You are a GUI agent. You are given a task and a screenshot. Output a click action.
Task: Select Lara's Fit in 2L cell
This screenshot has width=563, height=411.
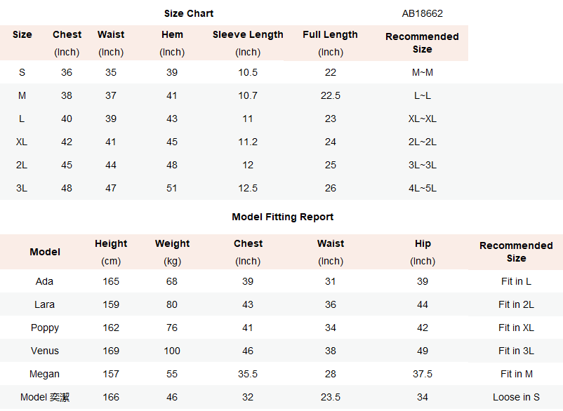pos(516,305)
